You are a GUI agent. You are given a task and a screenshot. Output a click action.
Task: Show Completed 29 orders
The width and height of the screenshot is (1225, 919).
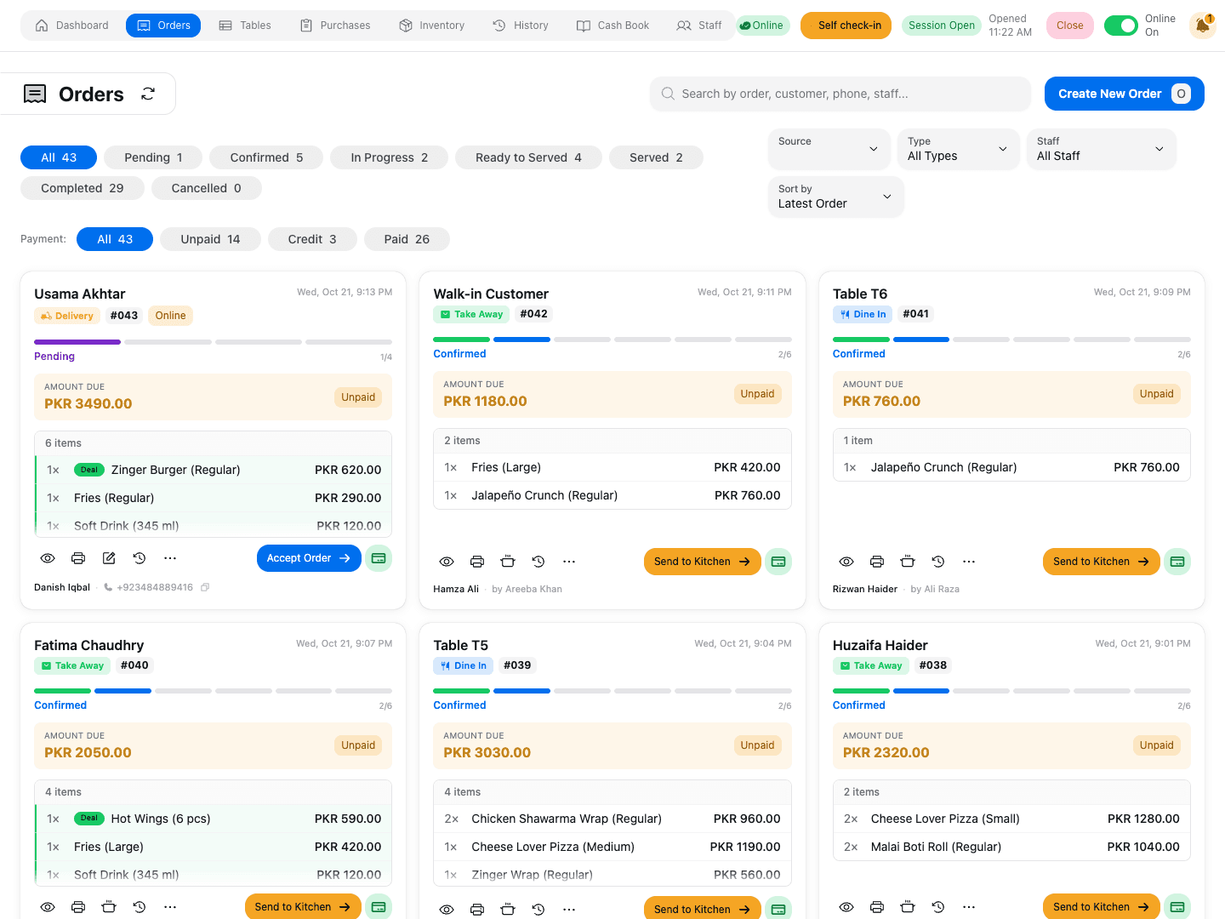(83, 188)
